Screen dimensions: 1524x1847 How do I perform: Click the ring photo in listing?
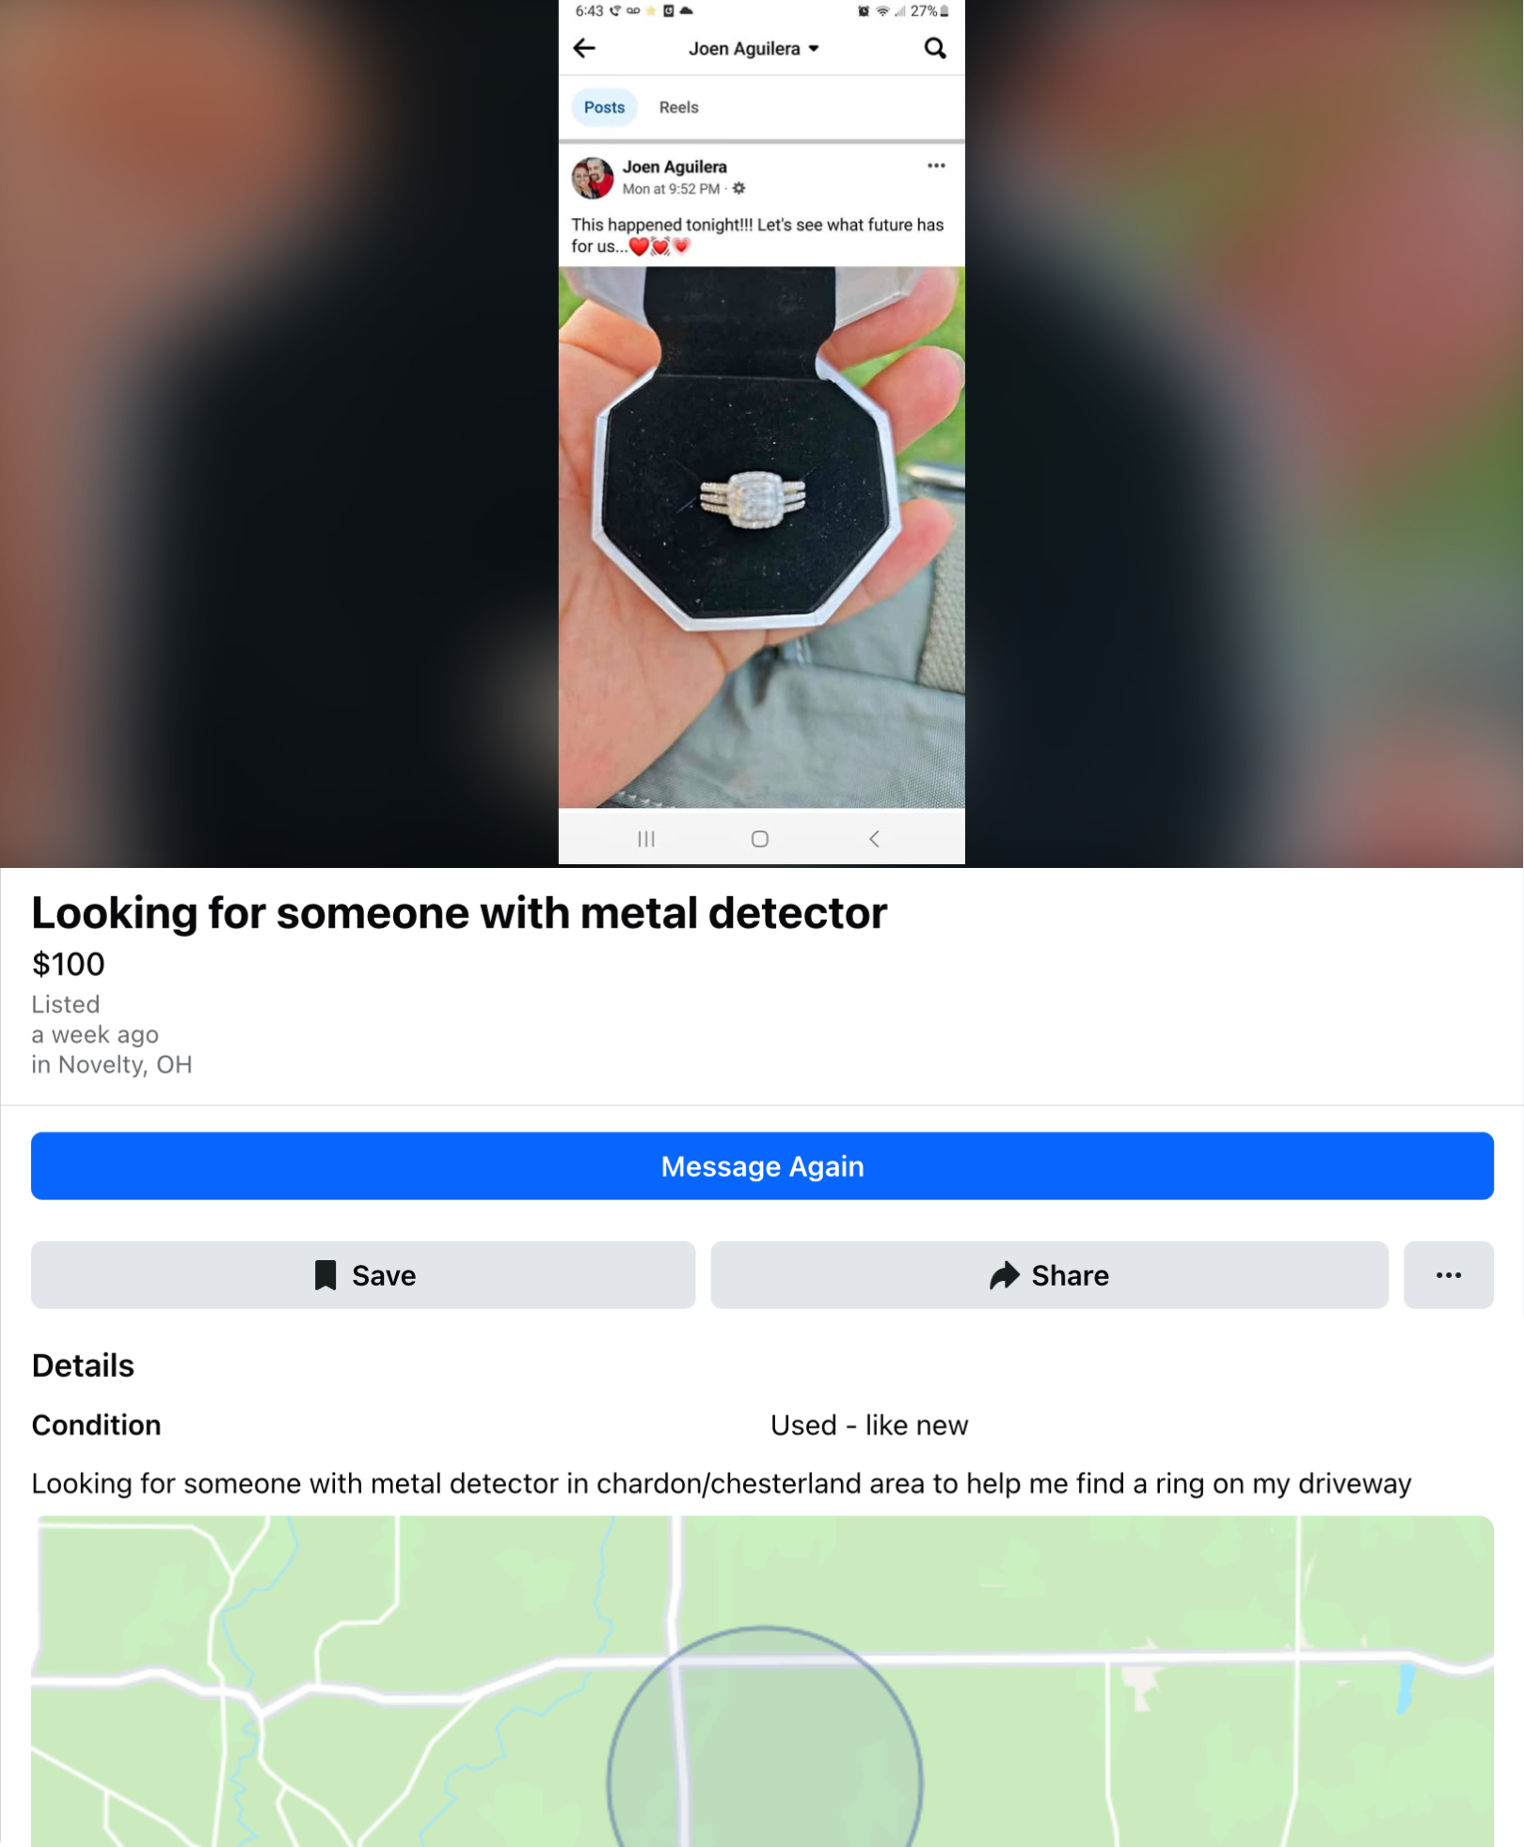coord(761,537)
